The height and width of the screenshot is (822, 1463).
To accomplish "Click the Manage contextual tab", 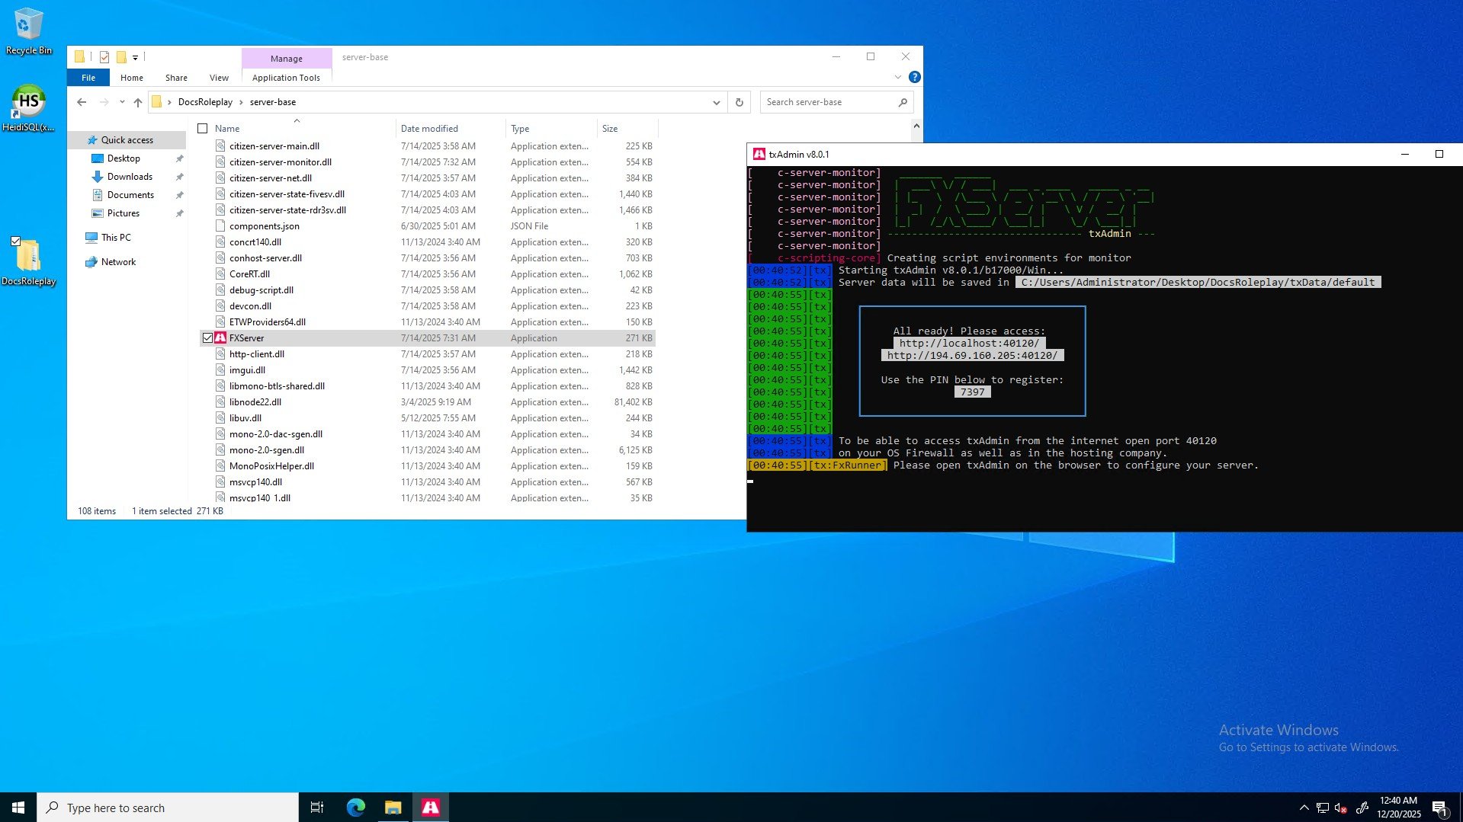I will (x=287, y=59).
